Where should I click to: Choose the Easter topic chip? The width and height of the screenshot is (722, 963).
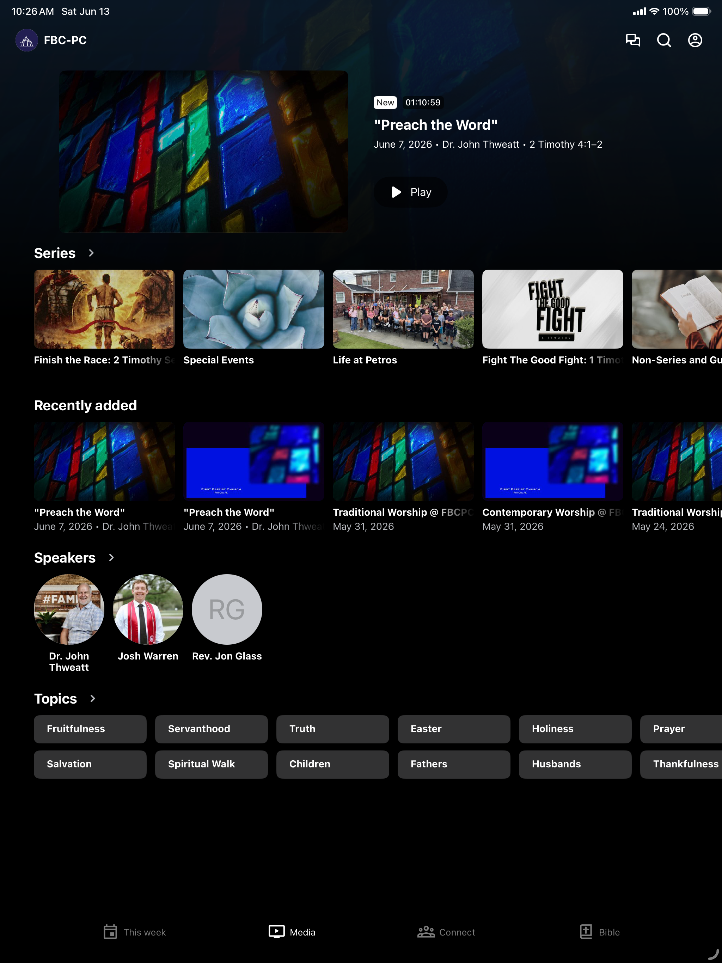tap(454, 729)
